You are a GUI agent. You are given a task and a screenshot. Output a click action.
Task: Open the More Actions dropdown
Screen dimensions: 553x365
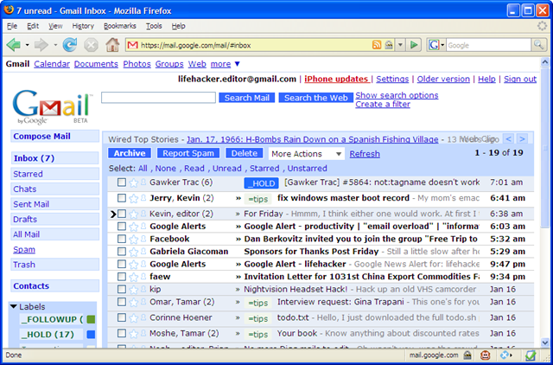(306, 154)
